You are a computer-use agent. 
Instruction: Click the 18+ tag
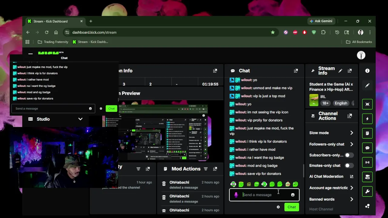(x=325, y=103)
